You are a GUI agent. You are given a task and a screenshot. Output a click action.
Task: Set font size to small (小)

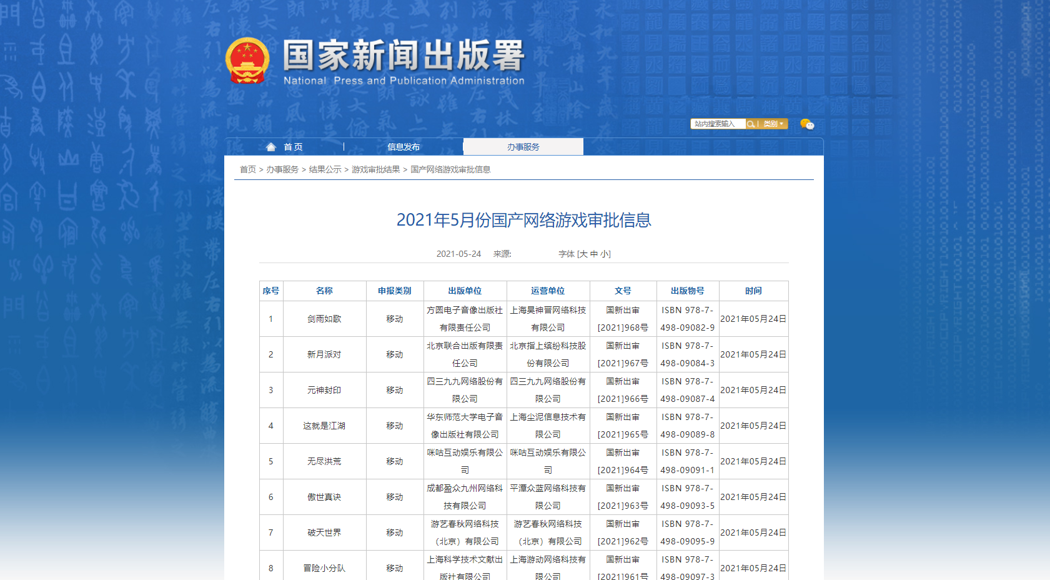coord(604,254)
